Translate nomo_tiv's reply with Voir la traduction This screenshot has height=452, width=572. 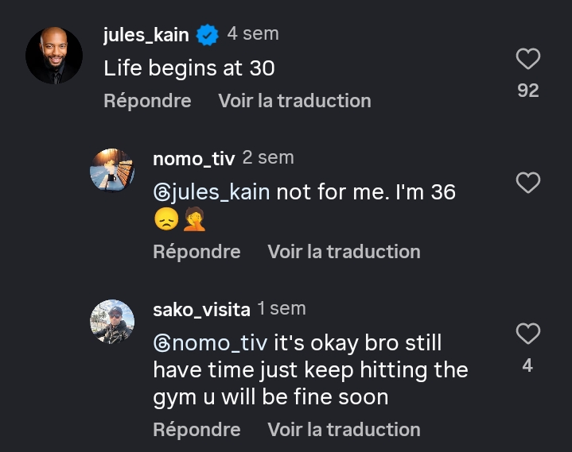point(344,252)
